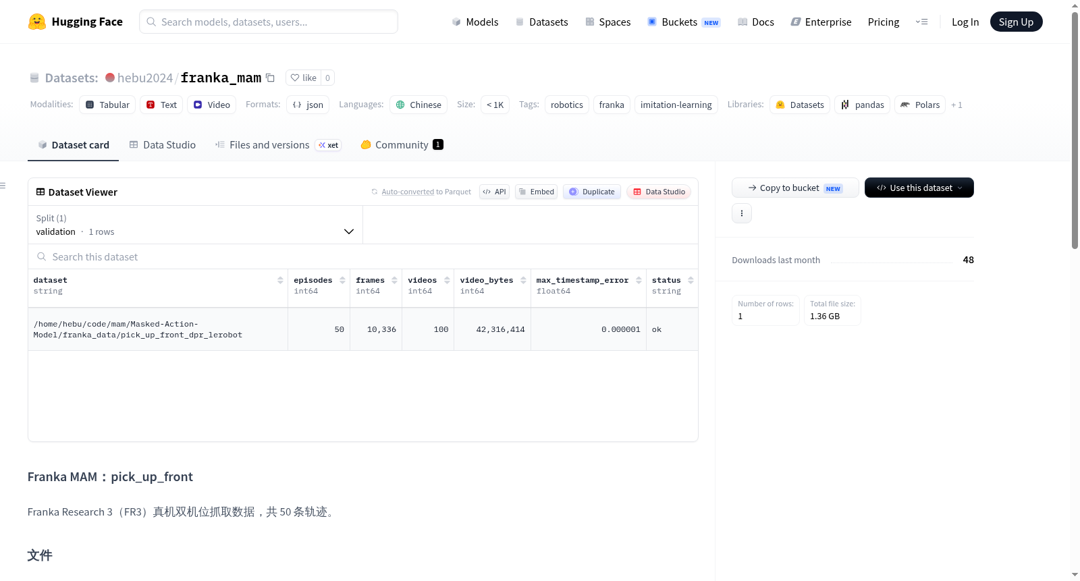Sort by the episodes column
Viewport: 1080px width, 581px height.
342,280
